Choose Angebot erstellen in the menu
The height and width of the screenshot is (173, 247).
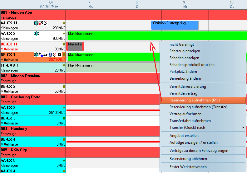coord(184,136)
